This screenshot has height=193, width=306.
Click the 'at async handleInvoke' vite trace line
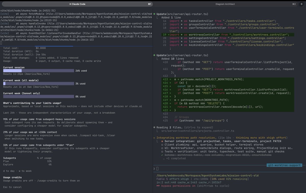click(76, 25)
